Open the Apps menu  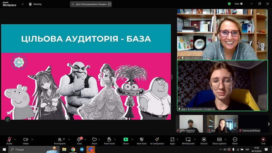coord(172,139)
